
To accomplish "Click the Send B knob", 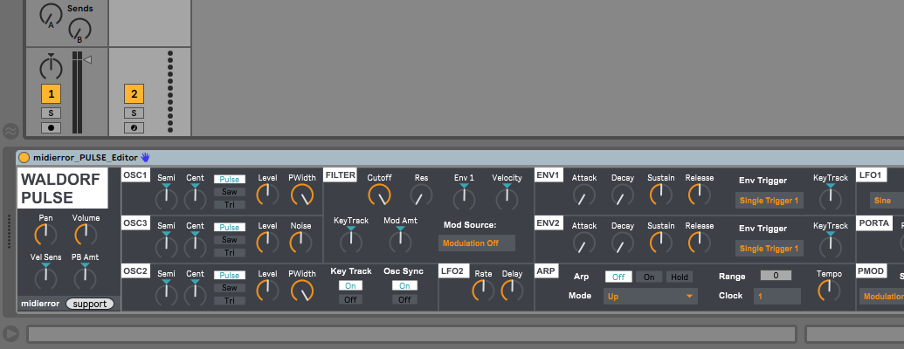I will point(80,31).
